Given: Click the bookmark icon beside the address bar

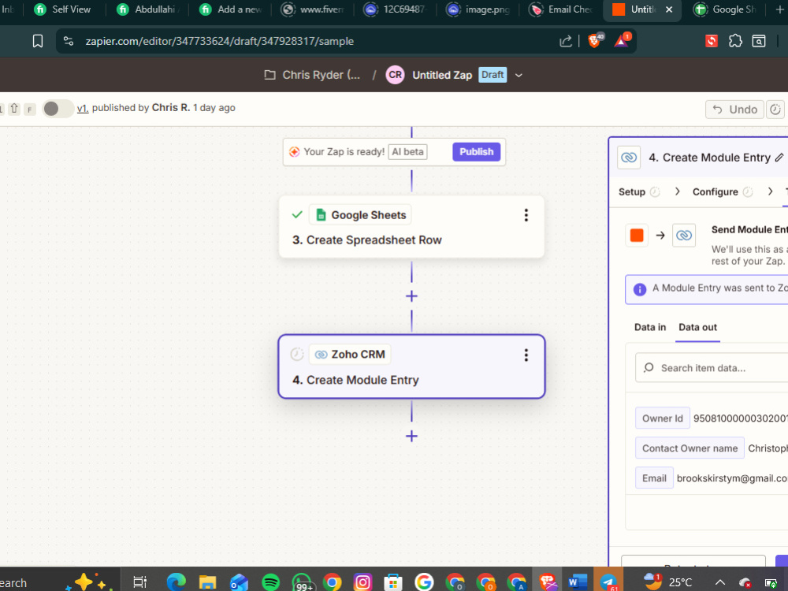Looking at the screenshot, I should (x=38, y=41).
